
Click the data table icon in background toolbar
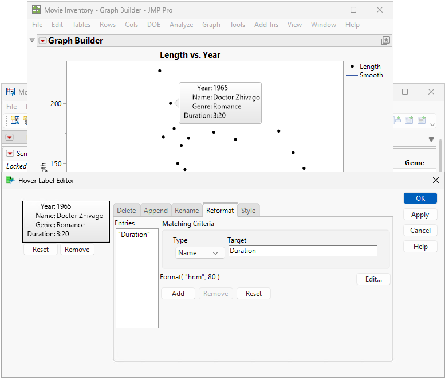point(15,120)
